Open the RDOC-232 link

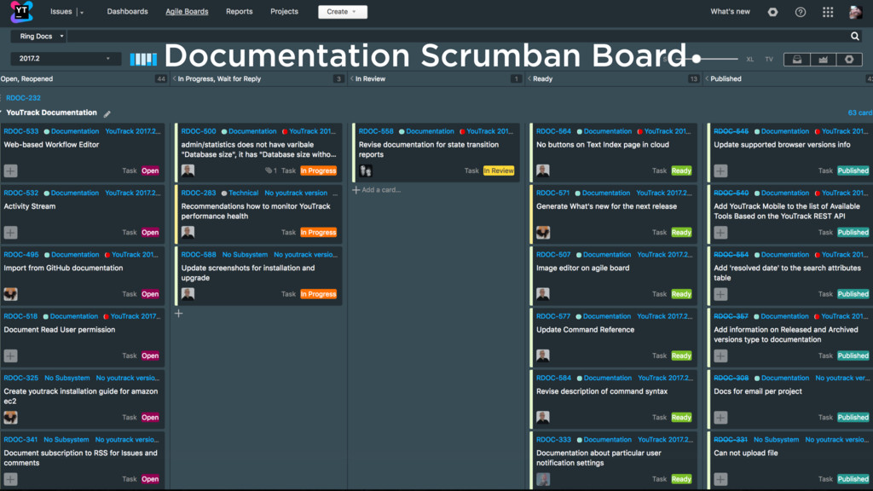click(23, 98)
